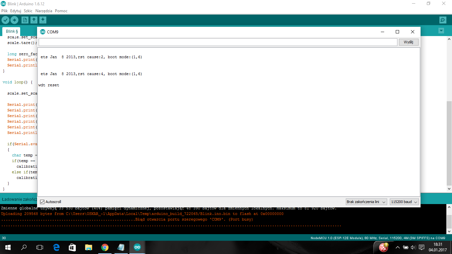The height and width of the screenshot is (254, 452).
Task: Open the Edytuj menu
Action: (16, 11)
